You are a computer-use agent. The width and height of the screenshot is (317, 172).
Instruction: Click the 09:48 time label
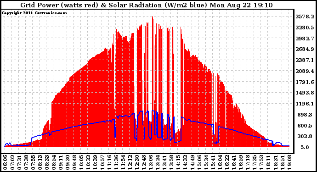[x=74, y=162]
